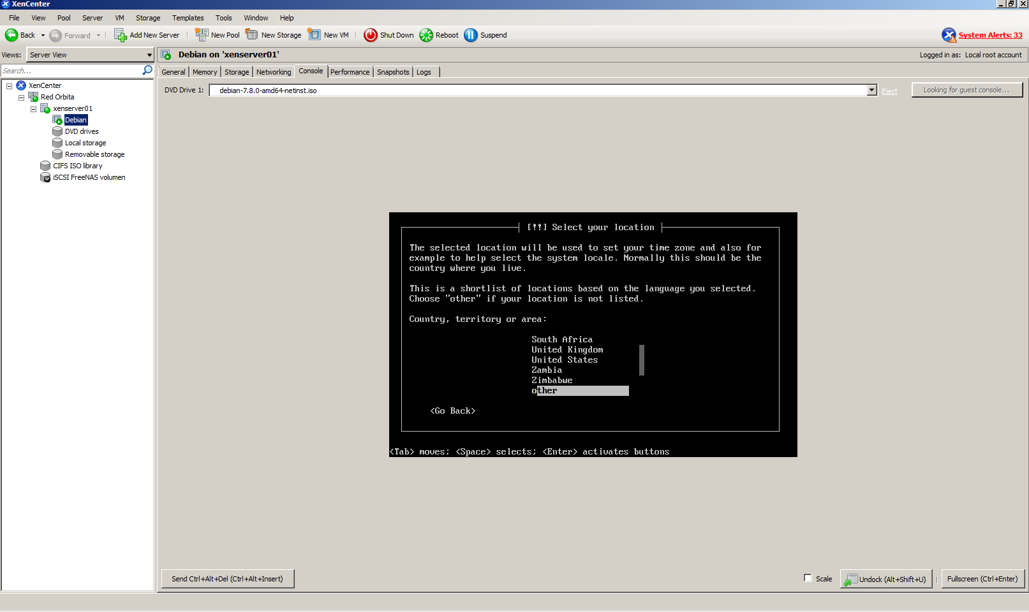Click the green Back arrow icon
The width and height of the screenshot is (1029, 612).
point(11,35)
